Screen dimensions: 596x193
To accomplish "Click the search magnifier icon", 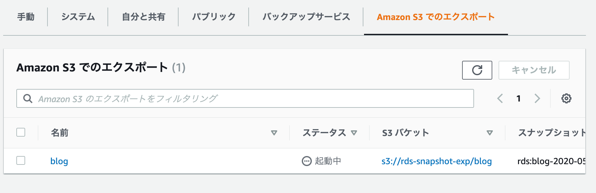I will [x=28, y=99].
